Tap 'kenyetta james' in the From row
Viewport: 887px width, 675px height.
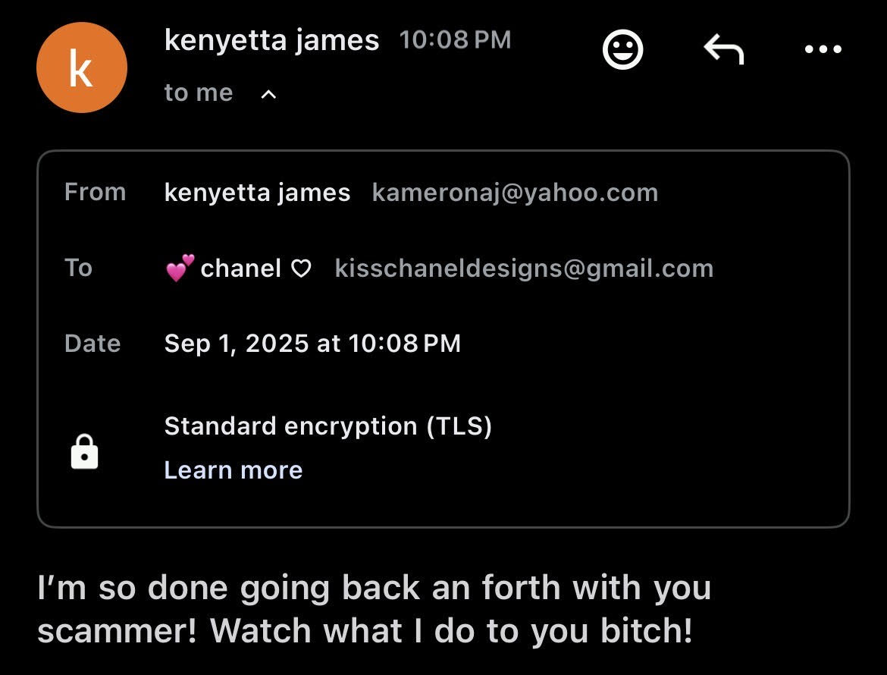click(258, 193)
